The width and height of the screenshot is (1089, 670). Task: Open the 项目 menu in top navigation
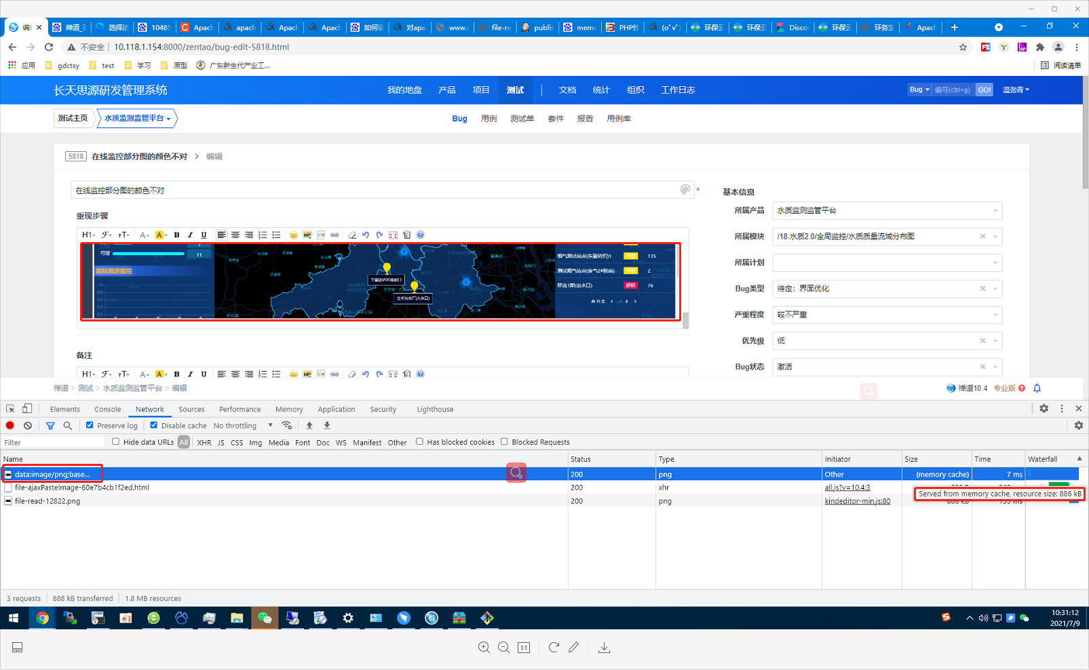(x=481, y=90)
